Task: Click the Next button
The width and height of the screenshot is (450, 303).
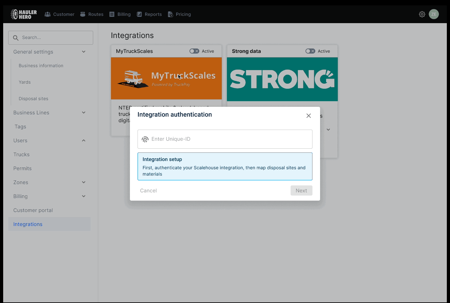Action: (301, 190)
